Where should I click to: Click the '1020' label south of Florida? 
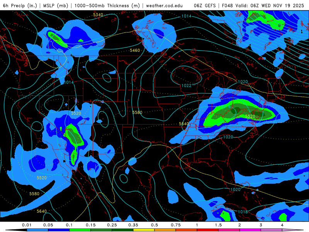[x=236, y=189]
